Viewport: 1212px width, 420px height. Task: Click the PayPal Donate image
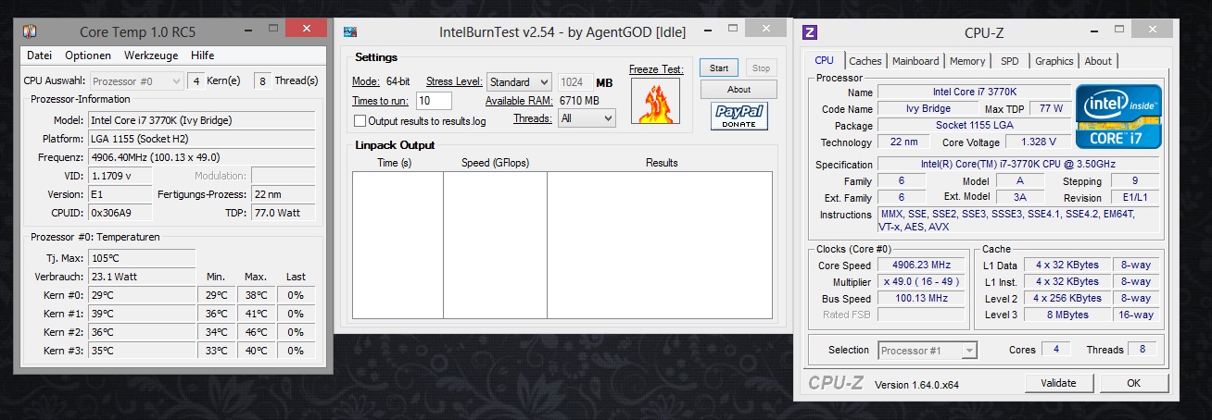coord(739,117)
